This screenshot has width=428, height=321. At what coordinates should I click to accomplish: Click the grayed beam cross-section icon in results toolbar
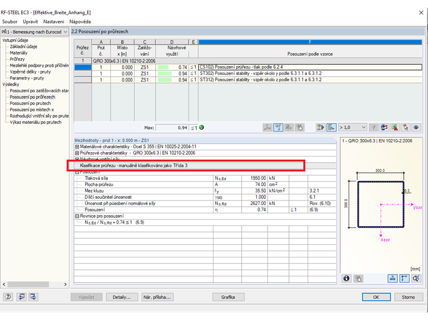(x=267, y=127)
